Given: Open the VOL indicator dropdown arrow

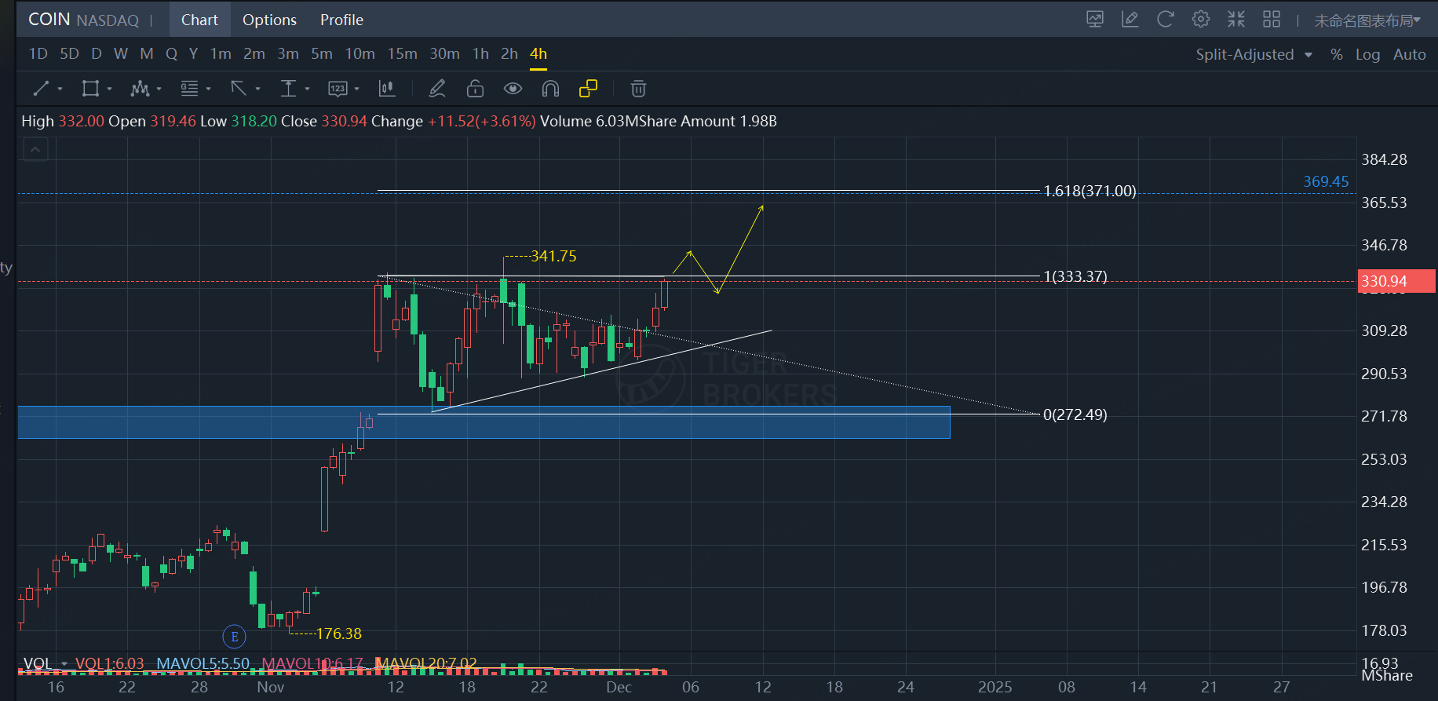Looking at the screenshot, I should (64, 664).
